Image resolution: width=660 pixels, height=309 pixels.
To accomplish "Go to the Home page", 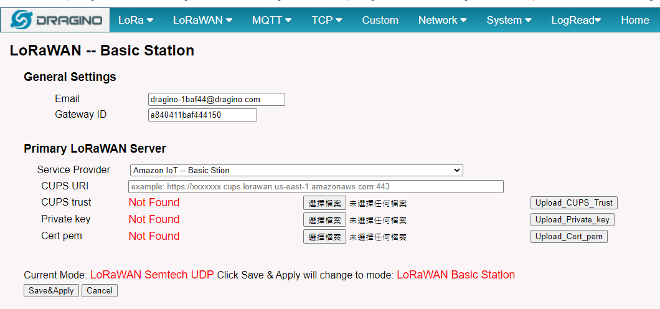I will (x=634, y=20).
